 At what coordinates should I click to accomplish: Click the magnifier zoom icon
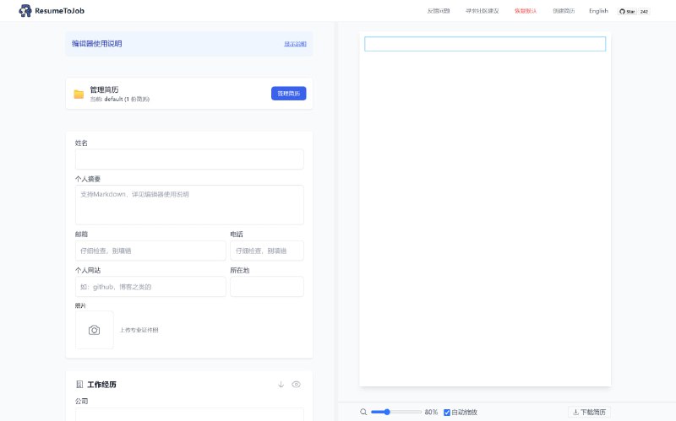pos(363,412)
